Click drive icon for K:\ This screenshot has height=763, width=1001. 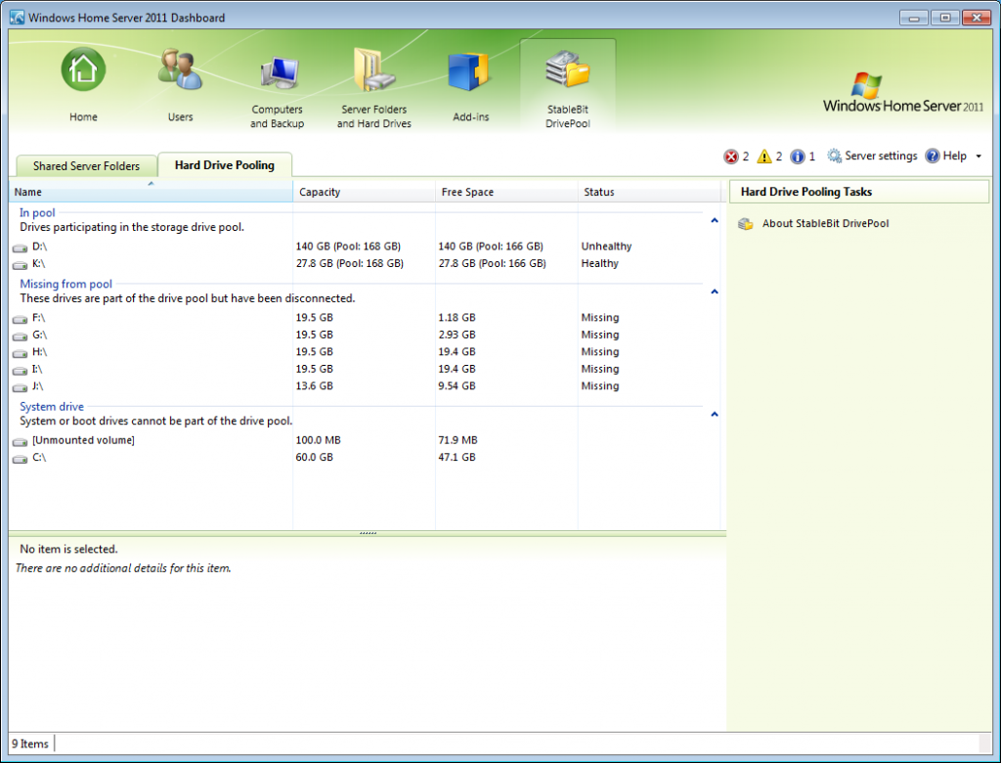(x=20, y=264)
